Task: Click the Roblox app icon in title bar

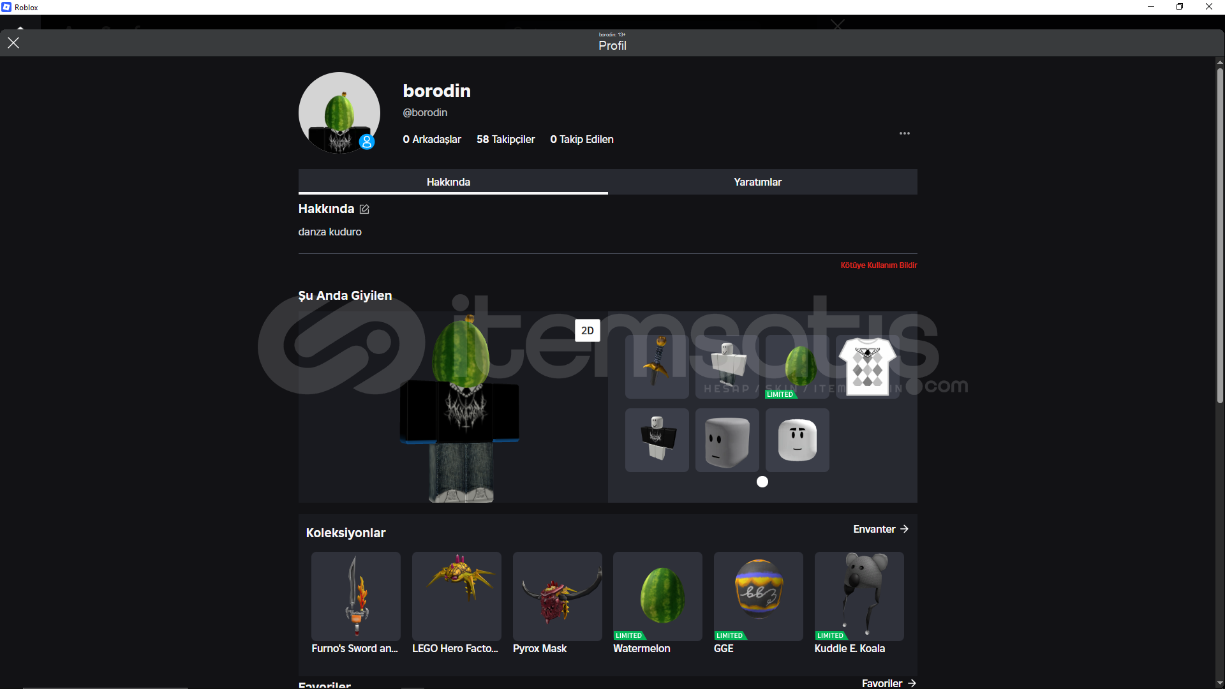Action: pyautogui.click(x=6, y=7)
